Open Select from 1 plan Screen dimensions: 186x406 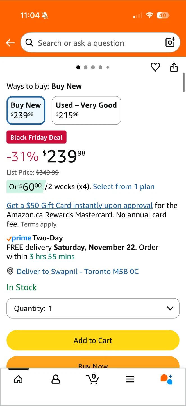[124, 187]
